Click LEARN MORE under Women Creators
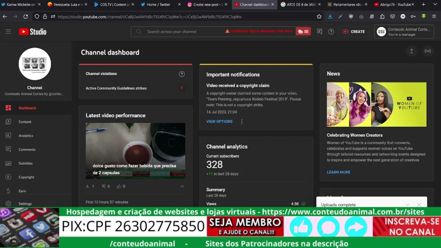The height and width of the screenshot is (248, 441). tap(339, 172)
